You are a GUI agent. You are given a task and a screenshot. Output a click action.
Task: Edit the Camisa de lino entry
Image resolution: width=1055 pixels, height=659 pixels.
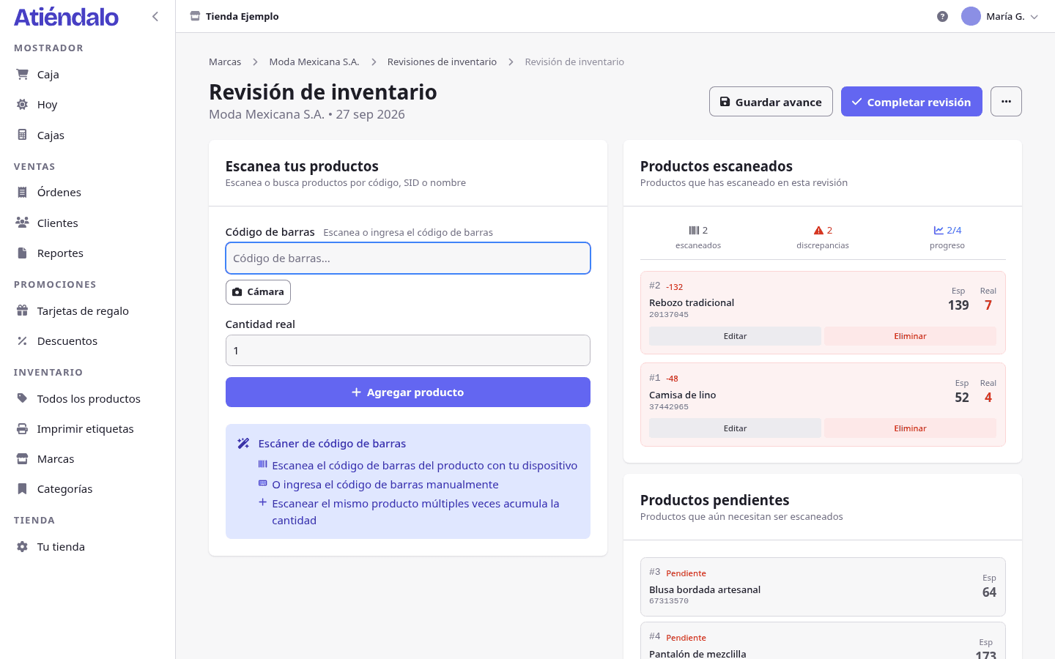pyautogui.click(x=735, y=428)
